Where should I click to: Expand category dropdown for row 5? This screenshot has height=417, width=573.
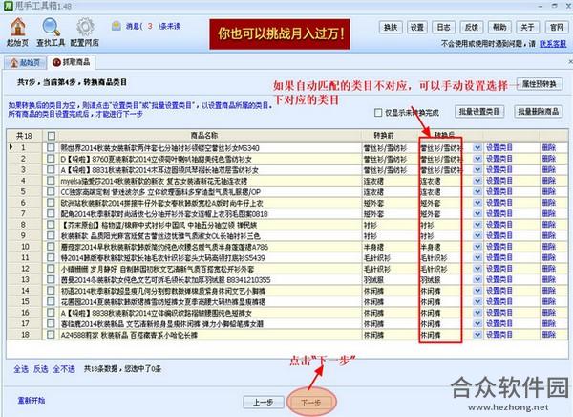point(477,192)
